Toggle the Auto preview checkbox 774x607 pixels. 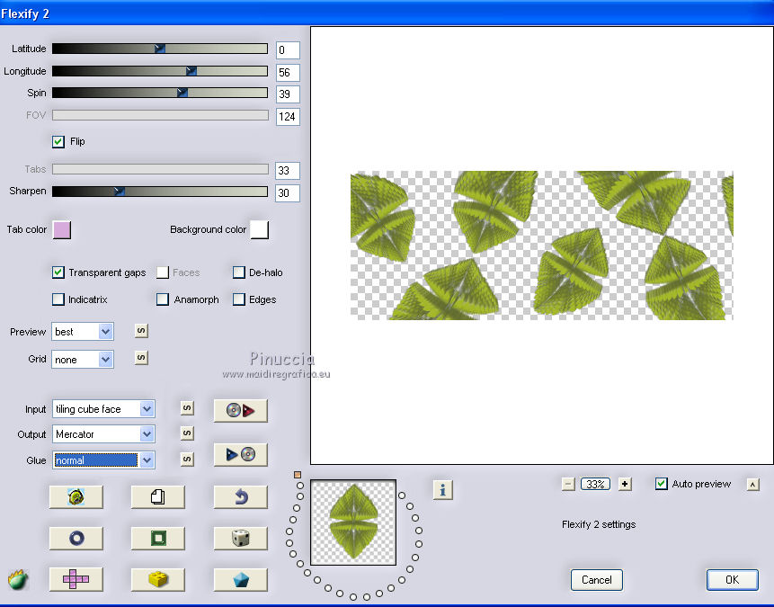tap(662, 484)
